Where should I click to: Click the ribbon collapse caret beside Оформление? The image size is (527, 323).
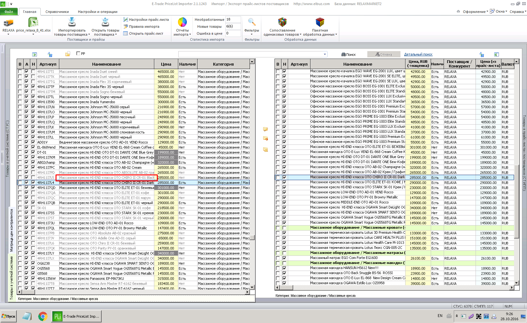pos(458,12)
